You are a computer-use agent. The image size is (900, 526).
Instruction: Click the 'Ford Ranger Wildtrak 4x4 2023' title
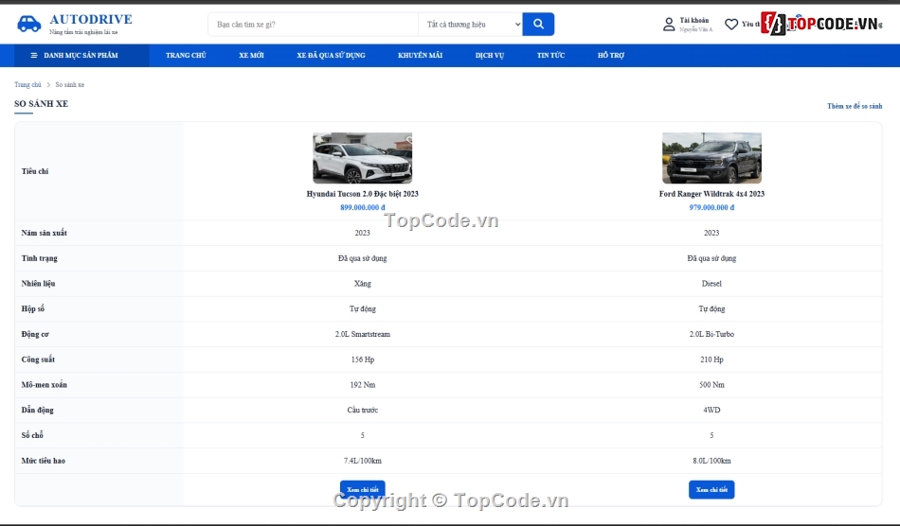[711, 194]
